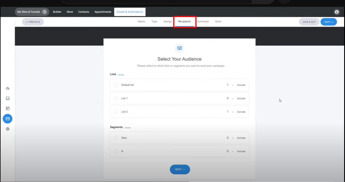345x182 pixels.
Task: Click the audience message icon above heading
Action: pyautogui.click(x=179, y=48)
